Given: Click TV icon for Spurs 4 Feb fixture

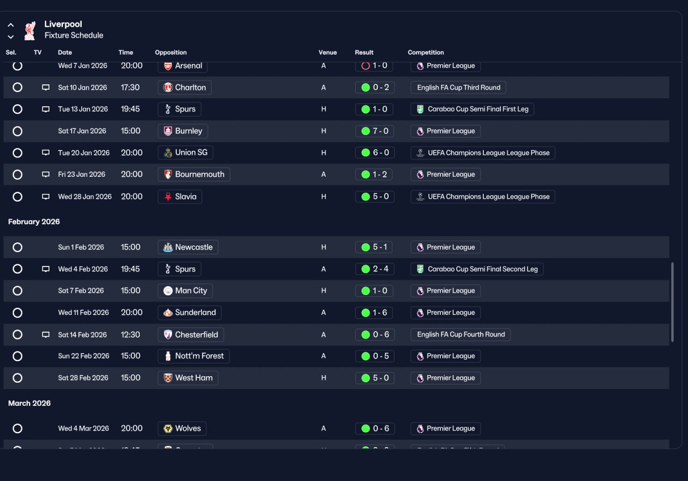Looking at the screenshot, I should click(46, 269).
